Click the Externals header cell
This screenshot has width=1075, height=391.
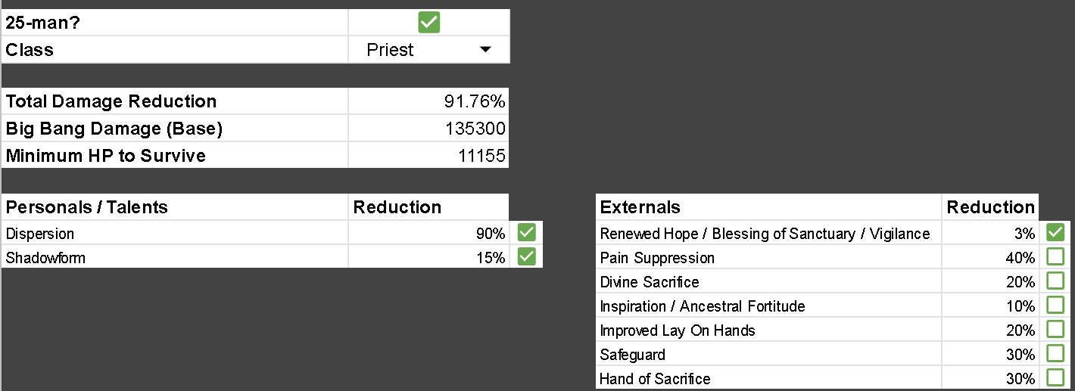pyautogui.click(x=769, y=207)
